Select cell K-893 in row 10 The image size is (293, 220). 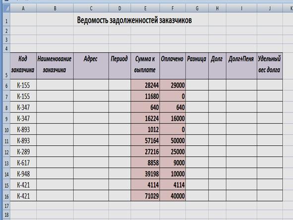23,129
